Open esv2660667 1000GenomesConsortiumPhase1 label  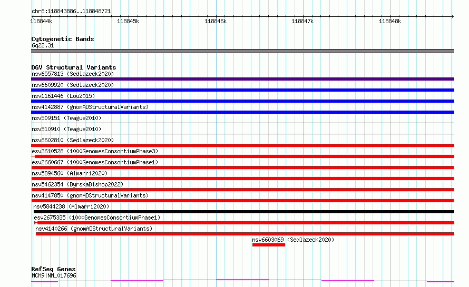tap(95, 162)
